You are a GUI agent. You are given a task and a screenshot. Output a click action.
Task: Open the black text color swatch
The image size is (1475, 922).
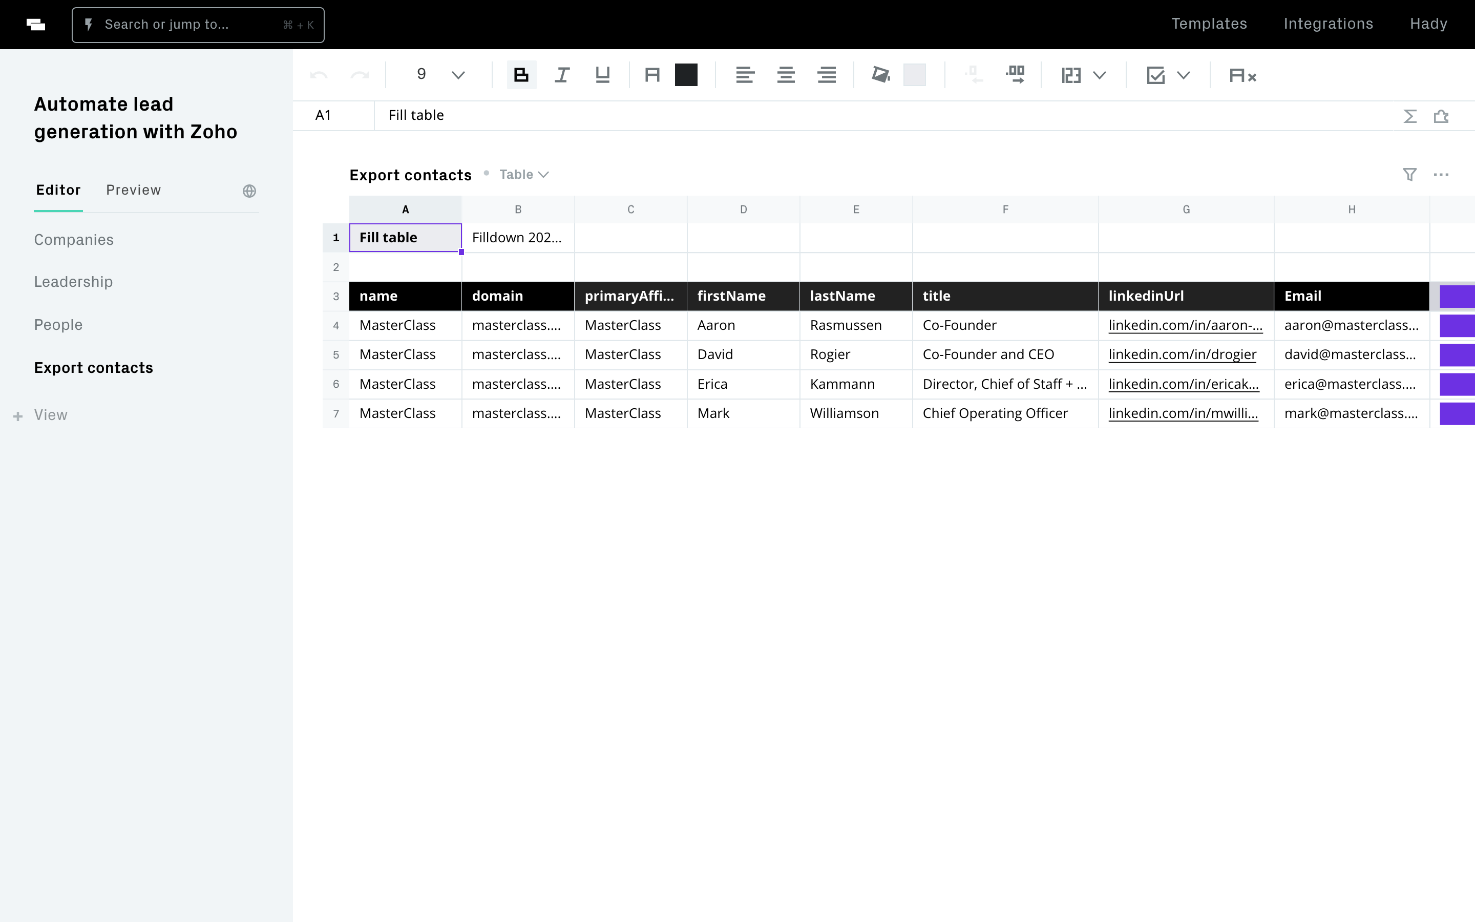coord(686,75)
